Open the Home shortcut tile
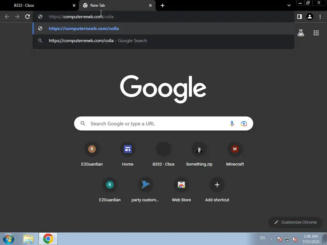Screen dimensions: 327x245 pos(128,154)
